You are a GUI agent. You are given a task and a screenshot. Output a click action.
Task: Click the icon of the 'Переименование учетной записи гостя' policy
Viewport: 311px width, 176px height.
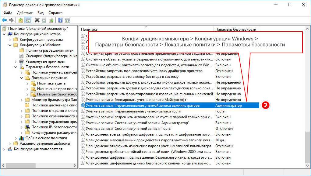(83, 111)
